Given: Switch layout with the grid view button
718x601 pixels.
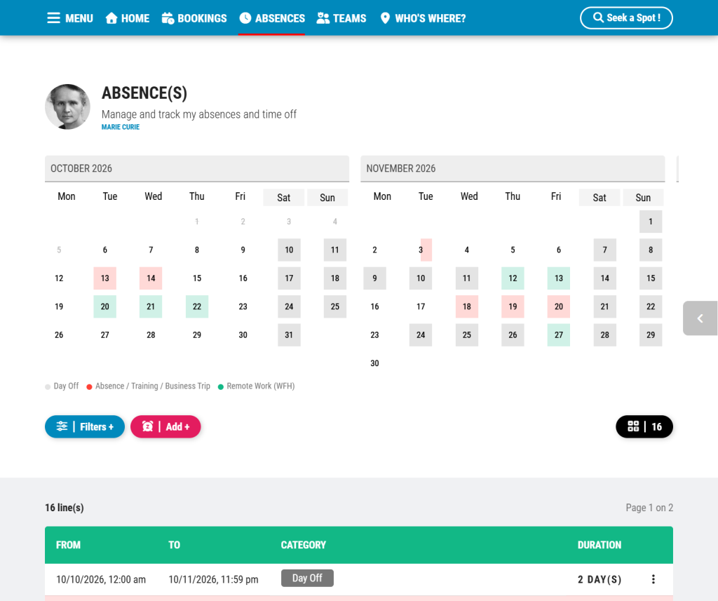Looking at the screenshot, I should pyautogui.click(x=644, y=426).
